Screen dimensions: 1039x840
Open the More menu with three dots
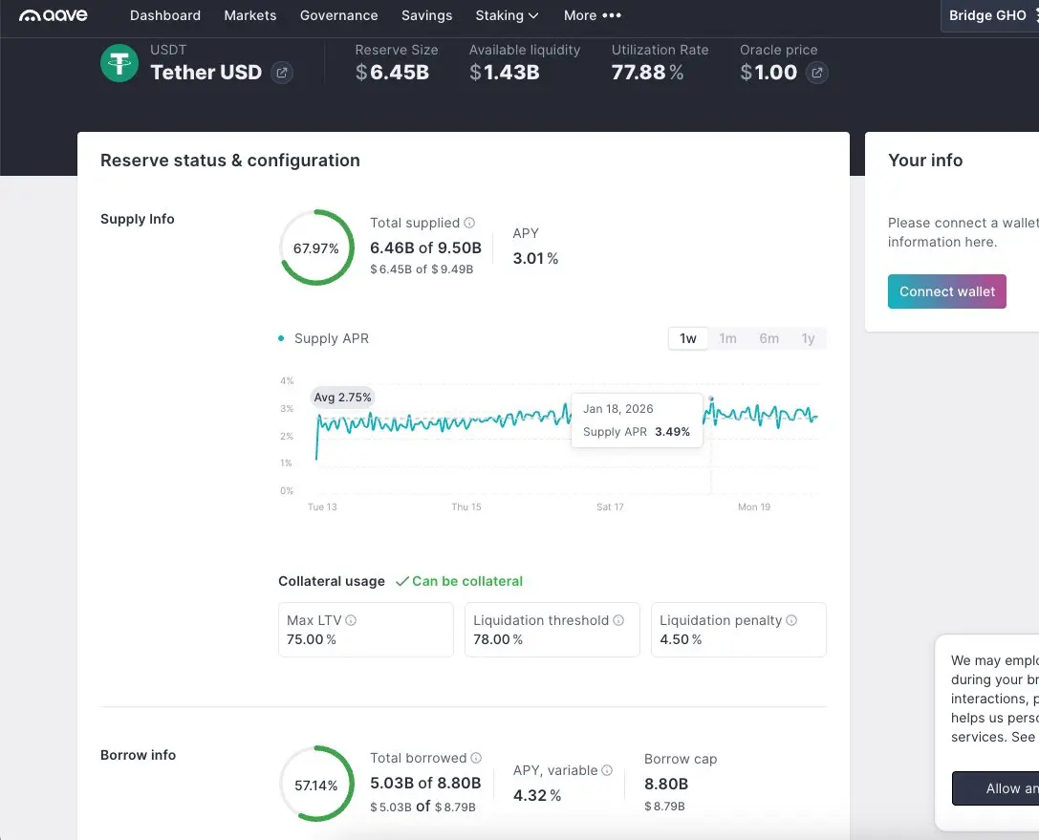coord(593,15)
